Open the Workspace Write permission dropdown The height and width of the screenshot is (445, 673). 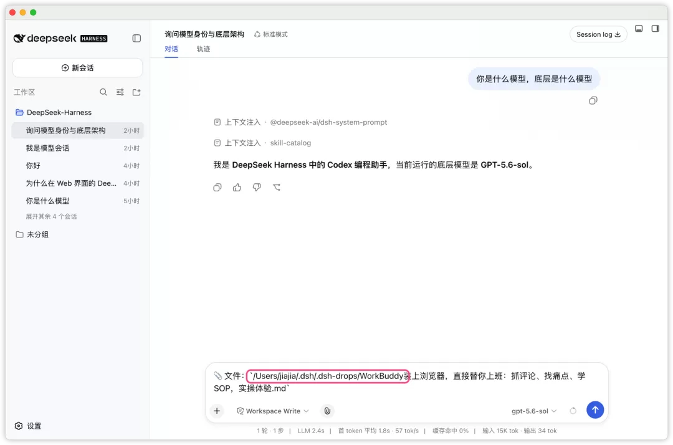coord(272,411)
